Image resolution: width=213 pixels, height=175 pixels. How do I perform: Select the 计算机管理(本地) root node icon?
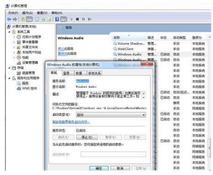click(9, 27)
